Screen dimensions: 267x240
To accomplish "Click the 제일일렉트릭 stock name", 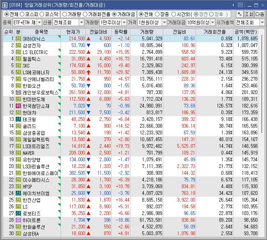I will coord(36,140).
